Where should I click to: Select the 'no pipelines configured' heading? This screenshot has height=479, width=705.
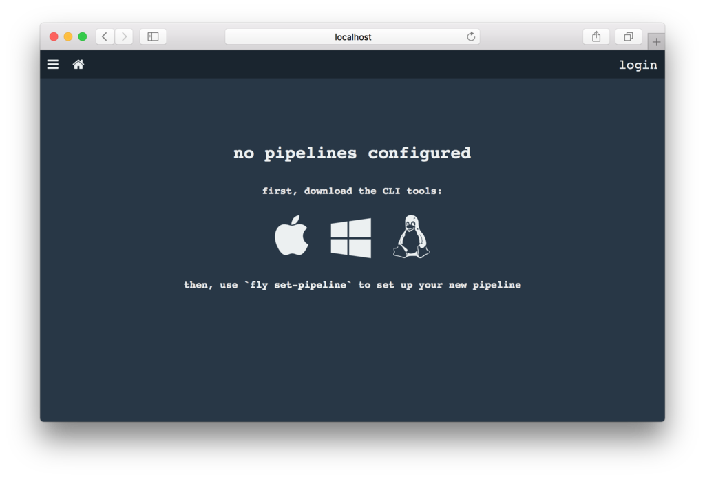352,153
